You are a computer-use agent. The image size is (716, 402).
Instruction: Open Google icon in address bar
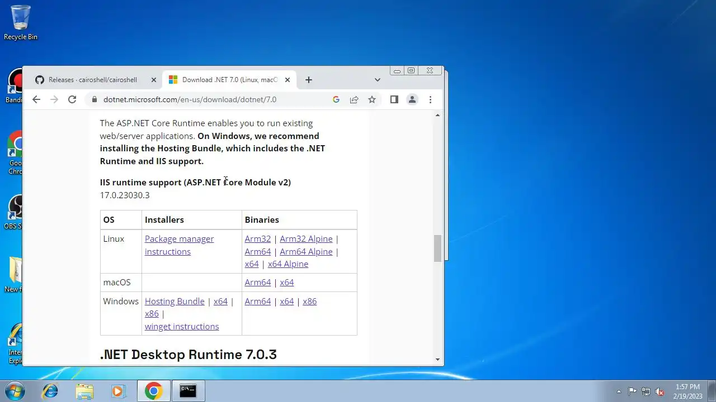click(336, 99)
